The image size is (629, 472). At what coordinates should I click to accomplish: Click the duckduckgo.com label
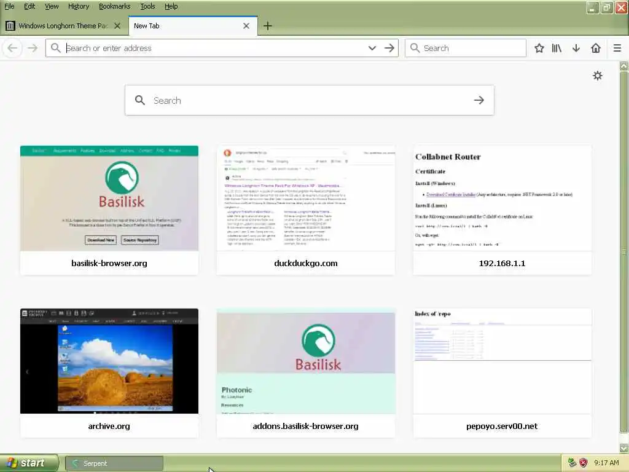[x=306, y=263]
